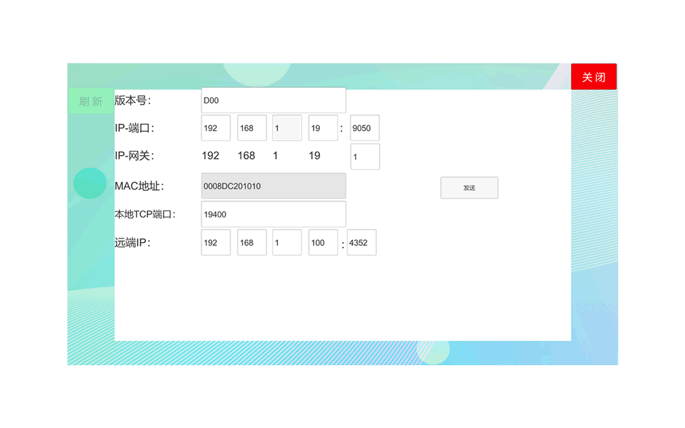Click the 刷新 refresh button
Image resolution: width=685 pixels, height=428 pixels.
[91, 101]
